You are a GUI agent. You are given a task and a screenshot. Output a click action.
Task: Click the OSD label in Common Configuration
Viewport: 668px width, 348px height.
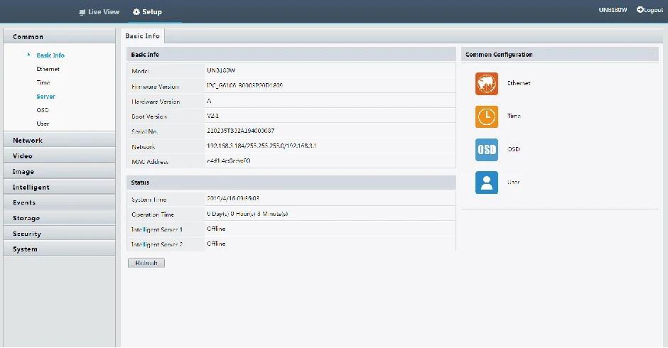[x=513, y=149]
